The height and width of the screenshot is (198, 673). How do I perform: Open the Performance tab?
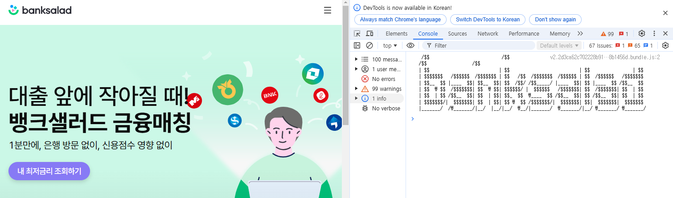point(524,34)
